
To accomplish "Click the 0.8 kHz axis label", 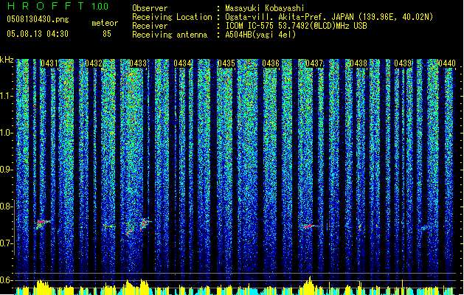I will (6, 206).
